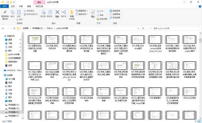
Task: Switch to the 查看 (View) tab
Action: tap(29, 6)
